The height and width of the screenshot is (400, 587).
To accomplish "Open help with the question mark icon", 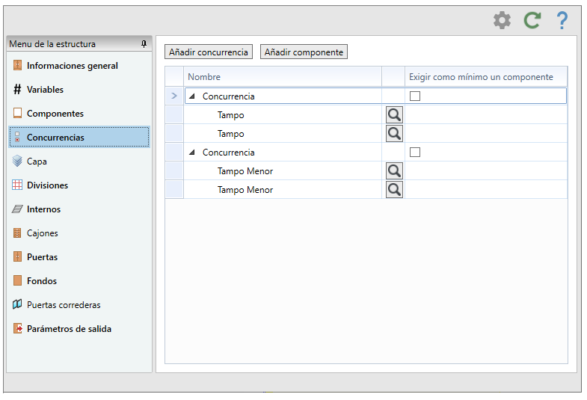I will pyautogui.click(x=562, y=20).
